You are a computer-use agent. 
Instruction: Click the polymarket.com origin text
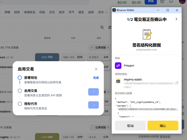coord(146,50)
